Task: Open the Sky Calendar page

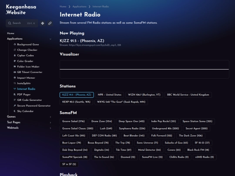Action: 25,111
